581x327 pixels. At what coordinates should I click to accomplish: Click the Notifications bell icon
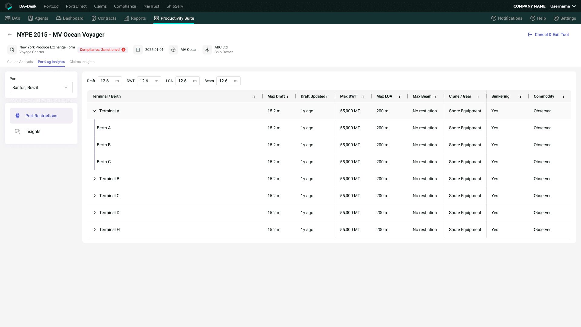pos(494,18)
